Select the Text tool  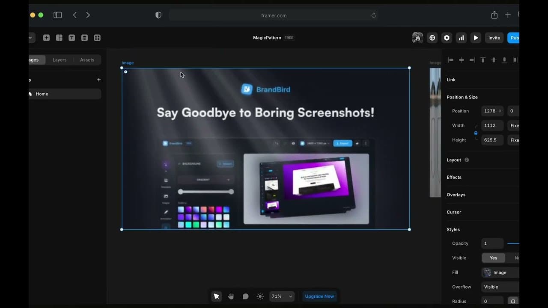tap(71, 38)
